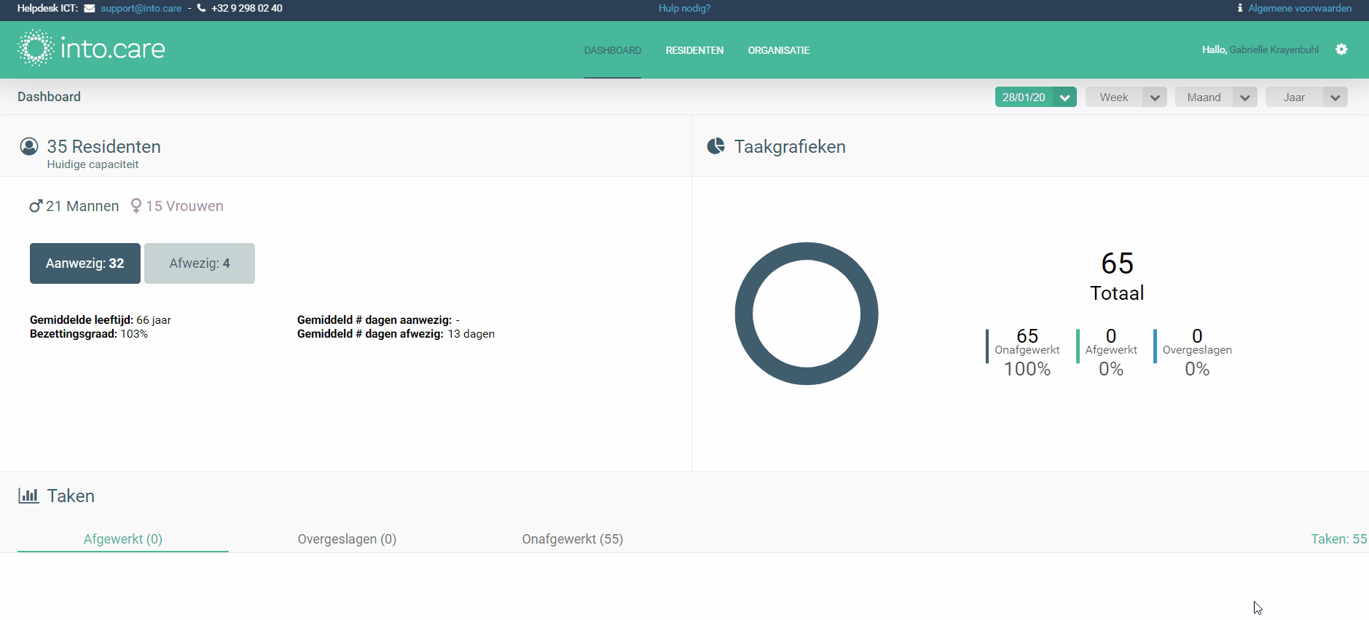This screenshot has height=620, width=1369.
Task: Click Gemiddeld # dagen afwezig: 13 dagen
Action: pos(396,334)
